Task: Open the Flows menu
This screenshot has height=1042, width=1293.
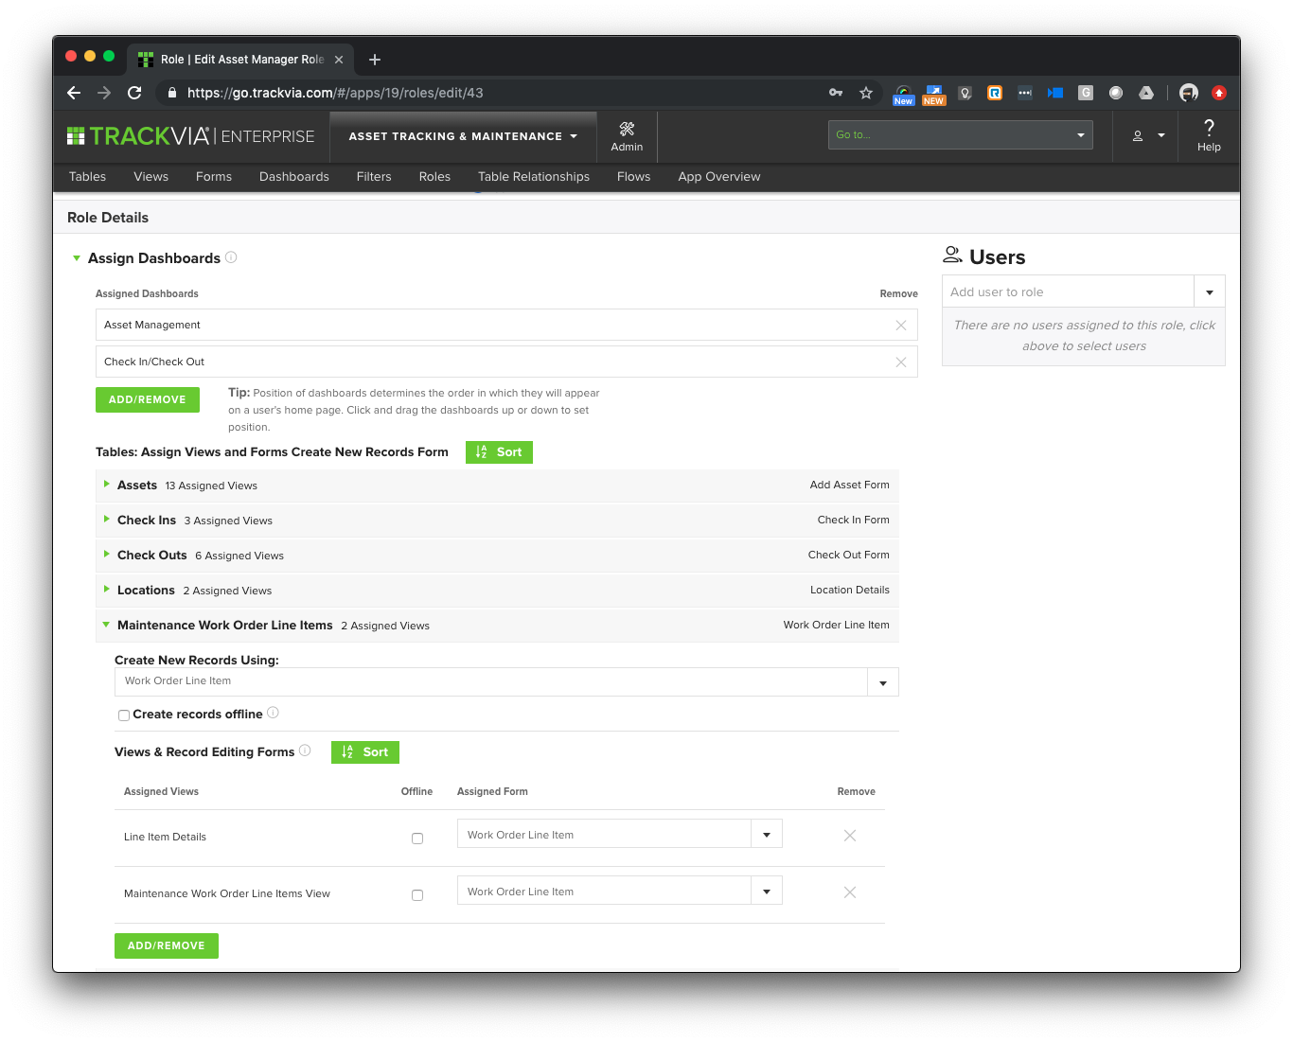Action: pyautogui.click(x=634, y=177)
